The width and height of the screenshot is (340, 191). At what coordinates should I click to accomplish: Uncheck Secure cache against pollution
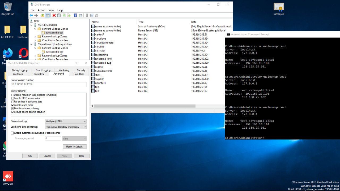click(x=12, y=112)
